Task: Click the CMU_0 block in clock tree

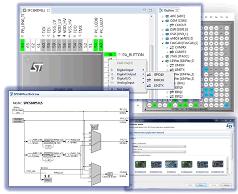Action: point(48,180)
